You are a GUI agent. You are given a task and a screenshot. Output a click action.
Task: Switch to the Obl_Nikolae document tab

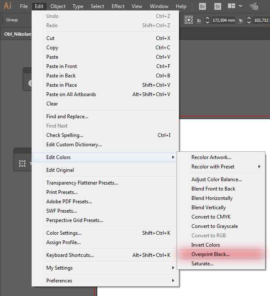pos(18,34)
